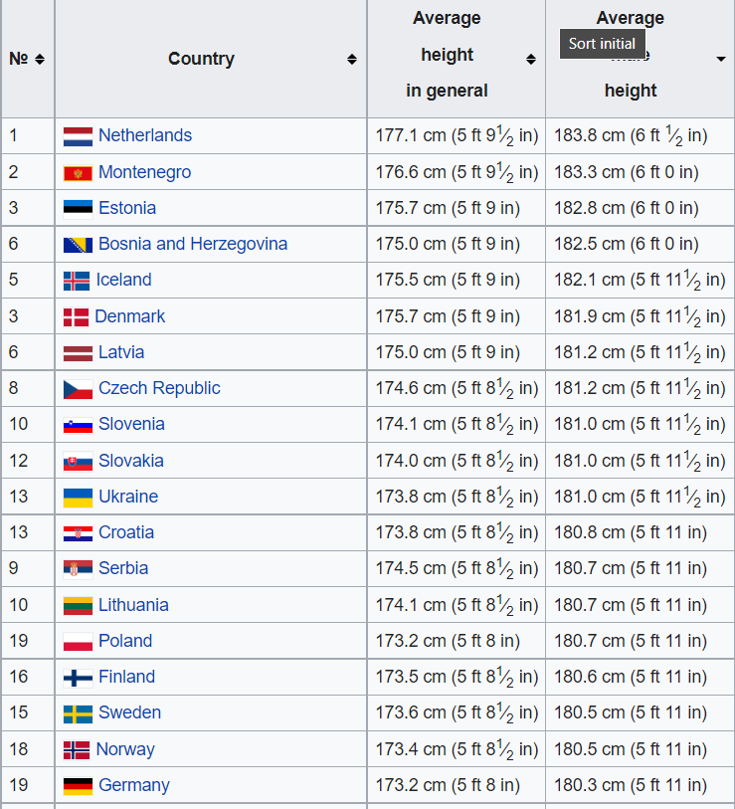Open the Slovenia country link
The height and width of the screenshot is (809, 735).
(131, 424)
